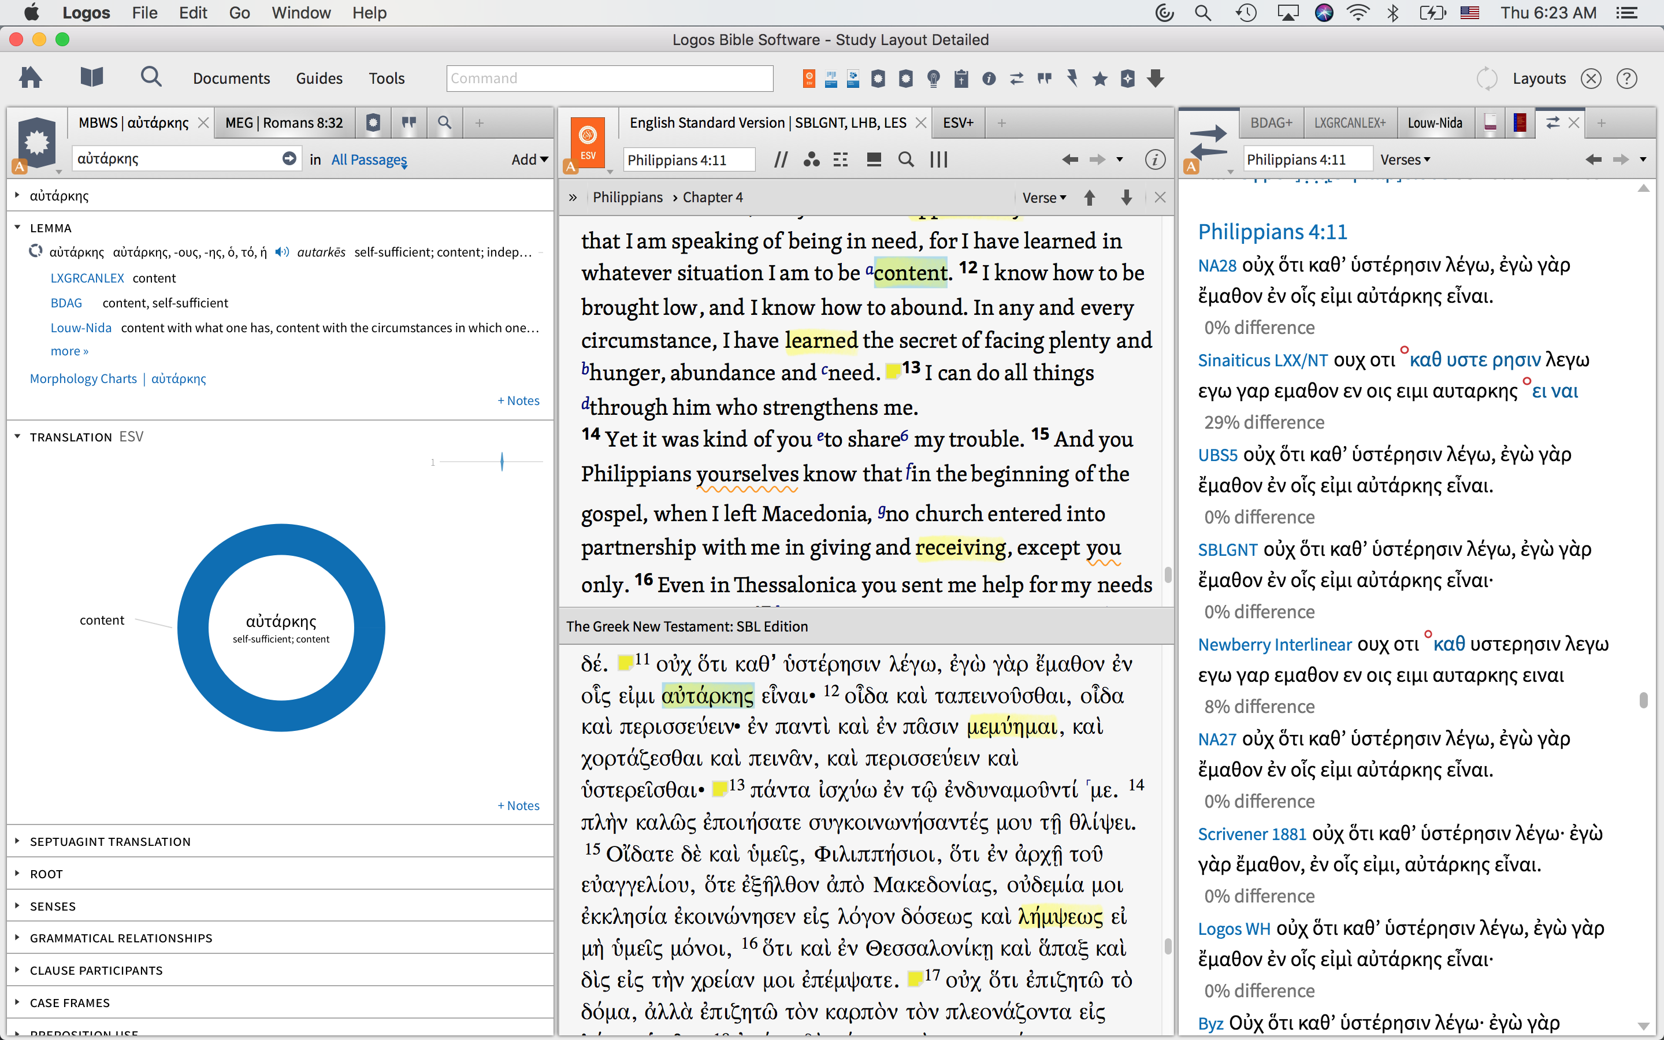1664x1040 pixels.
Task: Open the Documents menu
Action: click(231, 79)
